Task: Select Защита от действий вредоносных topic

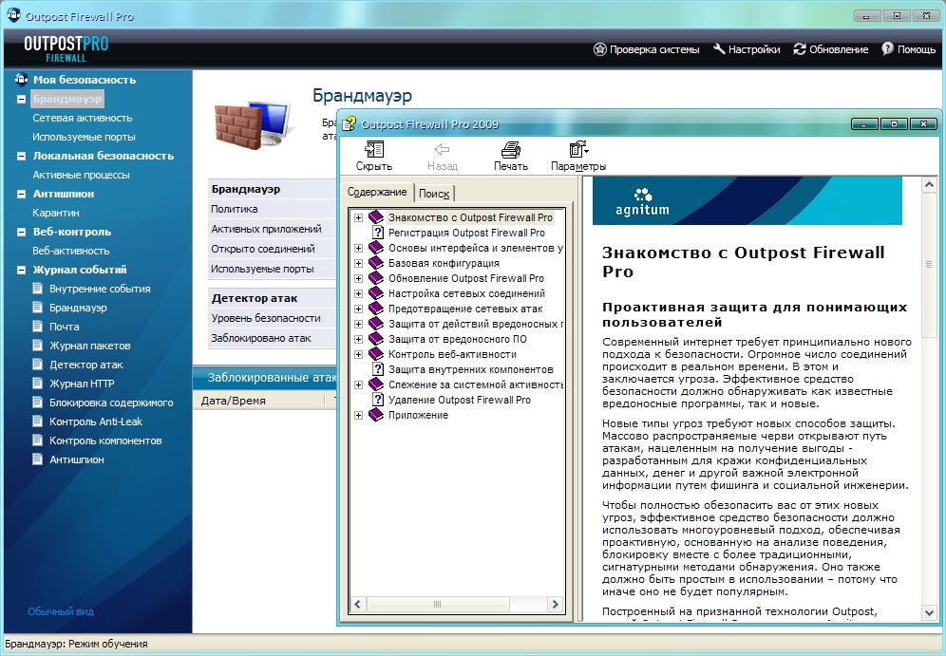Action: tap(476, 324)
